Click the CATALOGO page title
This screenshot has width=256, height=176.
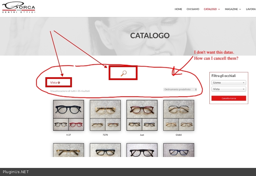click(150, 36)
